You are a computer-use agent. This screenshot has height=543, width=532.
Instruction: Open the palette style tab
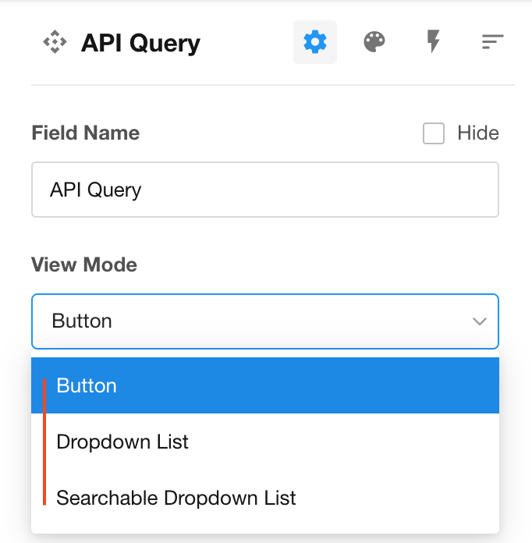point(374,42)
